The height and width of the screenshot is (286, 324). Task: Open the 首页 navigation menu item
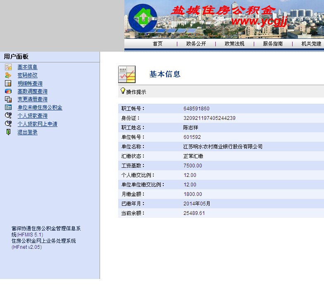157,44
